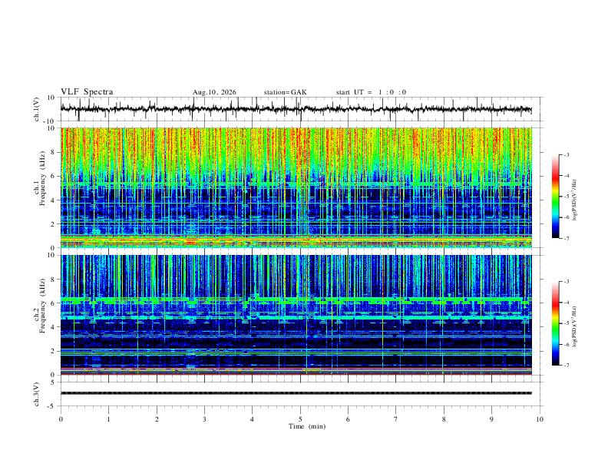Click the ch.1 waveform trace panel
This screenshot has width=608, height=470.
click(x=301, y=109)
